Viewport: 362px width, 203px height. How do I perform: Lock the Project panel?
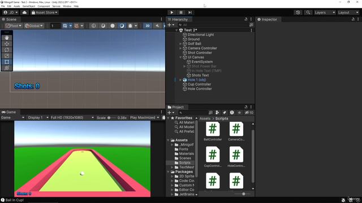(246, 107)
